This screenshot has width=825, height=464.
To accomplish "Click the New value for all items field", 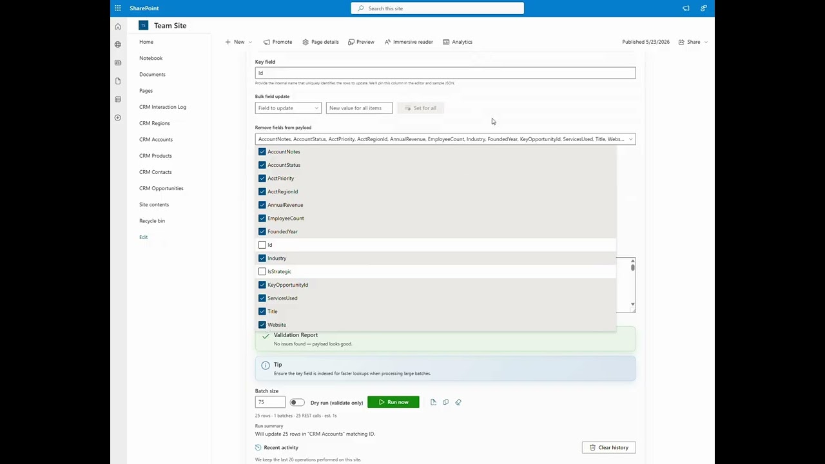I will click(359, 108).
